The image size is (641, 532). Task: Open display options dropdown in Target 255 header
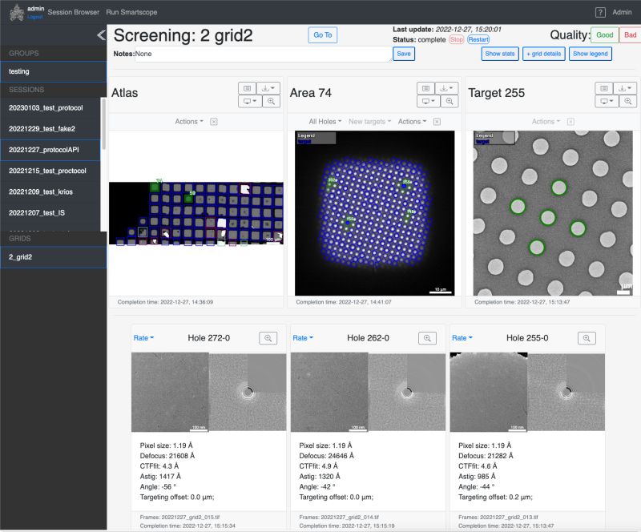click(x=607, y=102)
